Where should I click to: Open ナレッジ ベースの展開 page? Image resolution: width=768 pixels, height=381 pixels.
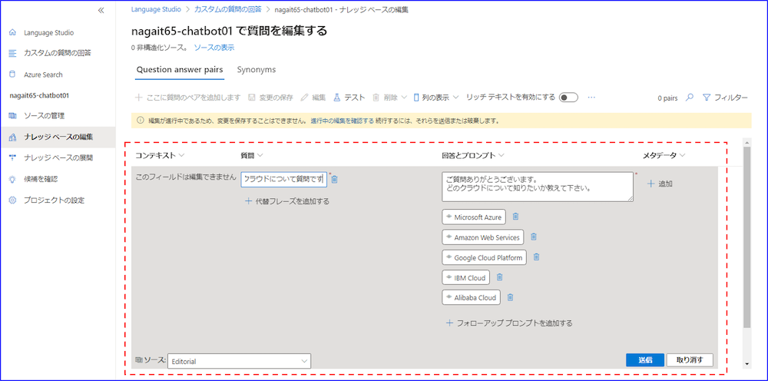coord(58,157)
